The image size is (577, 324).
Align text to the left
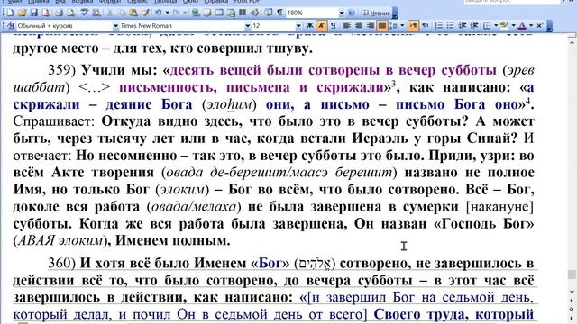pos(346,25)
